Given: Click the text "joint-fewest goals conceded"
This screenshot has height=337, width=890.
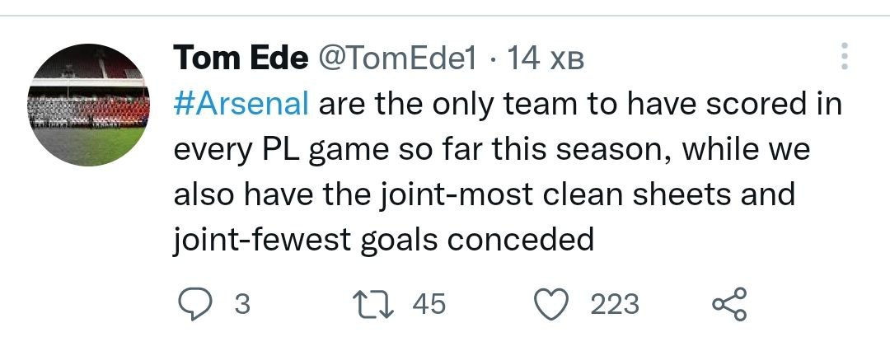Looking at the screenshot, I should 383,239.
